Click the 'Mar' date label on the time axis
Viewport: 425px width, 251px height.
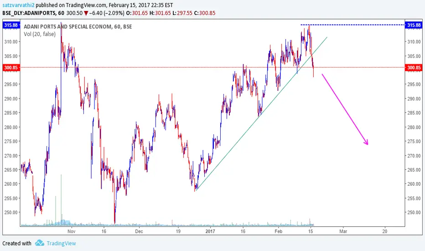pyautogui.click(x=343, y=231)
